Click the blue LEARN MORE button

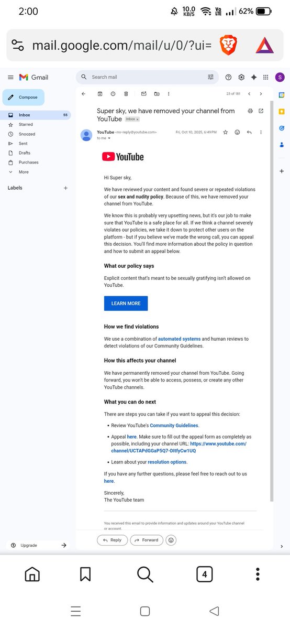click(126, 303)
